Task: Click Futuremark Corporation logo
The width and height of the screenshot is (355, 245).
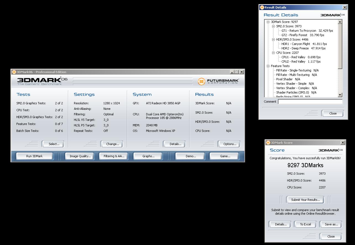Action: pos(218,81)
